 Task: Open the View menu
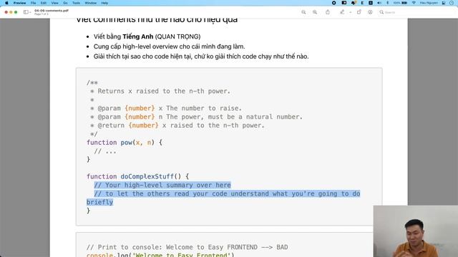coord(54,3)
